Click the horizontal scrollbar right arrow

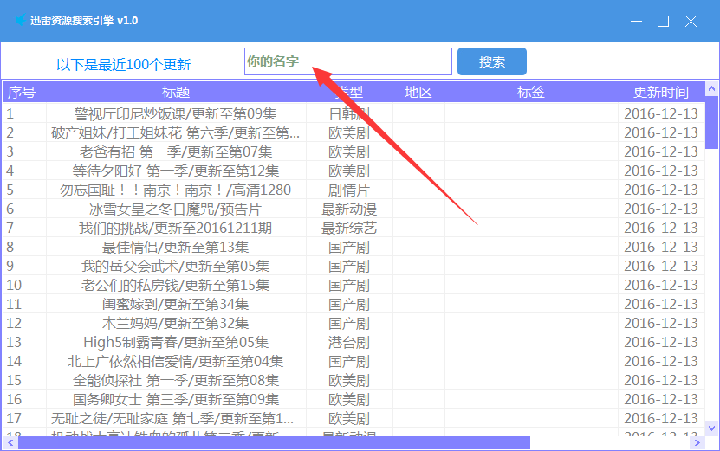(697, 442)
